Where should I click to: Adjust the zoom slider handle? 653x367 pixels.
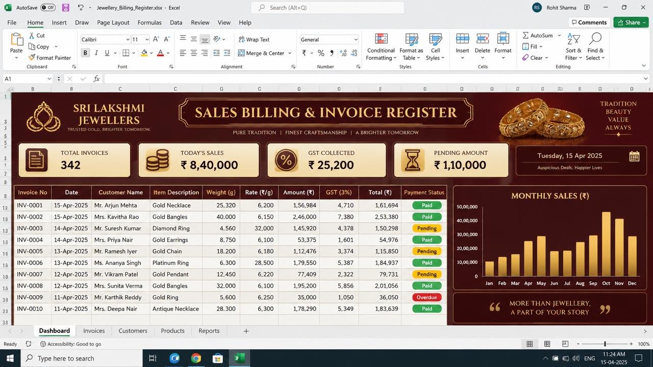(x=605, y=344)
